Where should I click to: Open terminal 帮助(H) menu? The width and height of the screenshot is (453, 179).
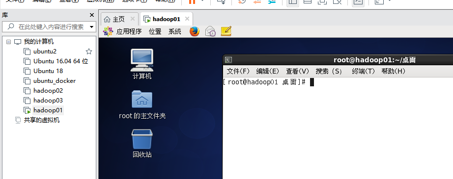394,71
